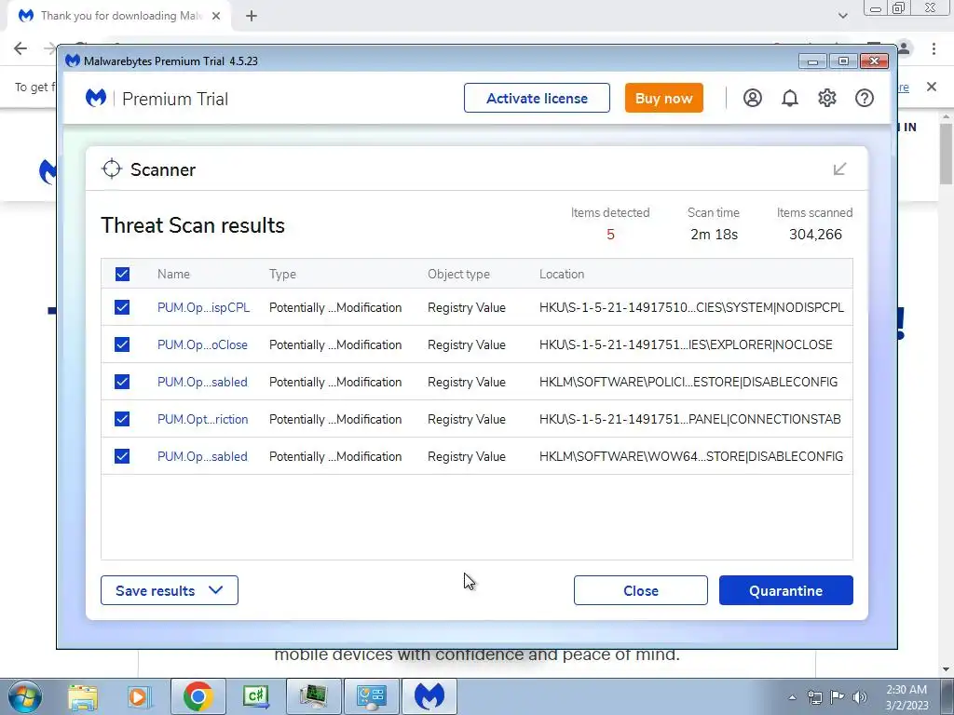
Task: Click the items scanned value 304,266
Action: (x=815, y=235)
